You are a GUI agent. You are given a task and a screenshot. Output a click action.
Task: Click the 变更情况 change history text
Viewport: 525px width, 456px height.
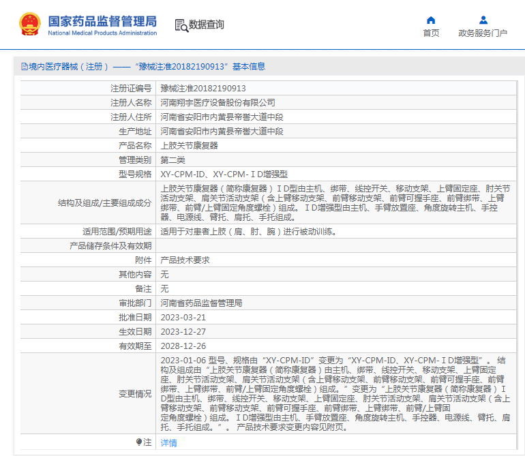pos(335,394)
